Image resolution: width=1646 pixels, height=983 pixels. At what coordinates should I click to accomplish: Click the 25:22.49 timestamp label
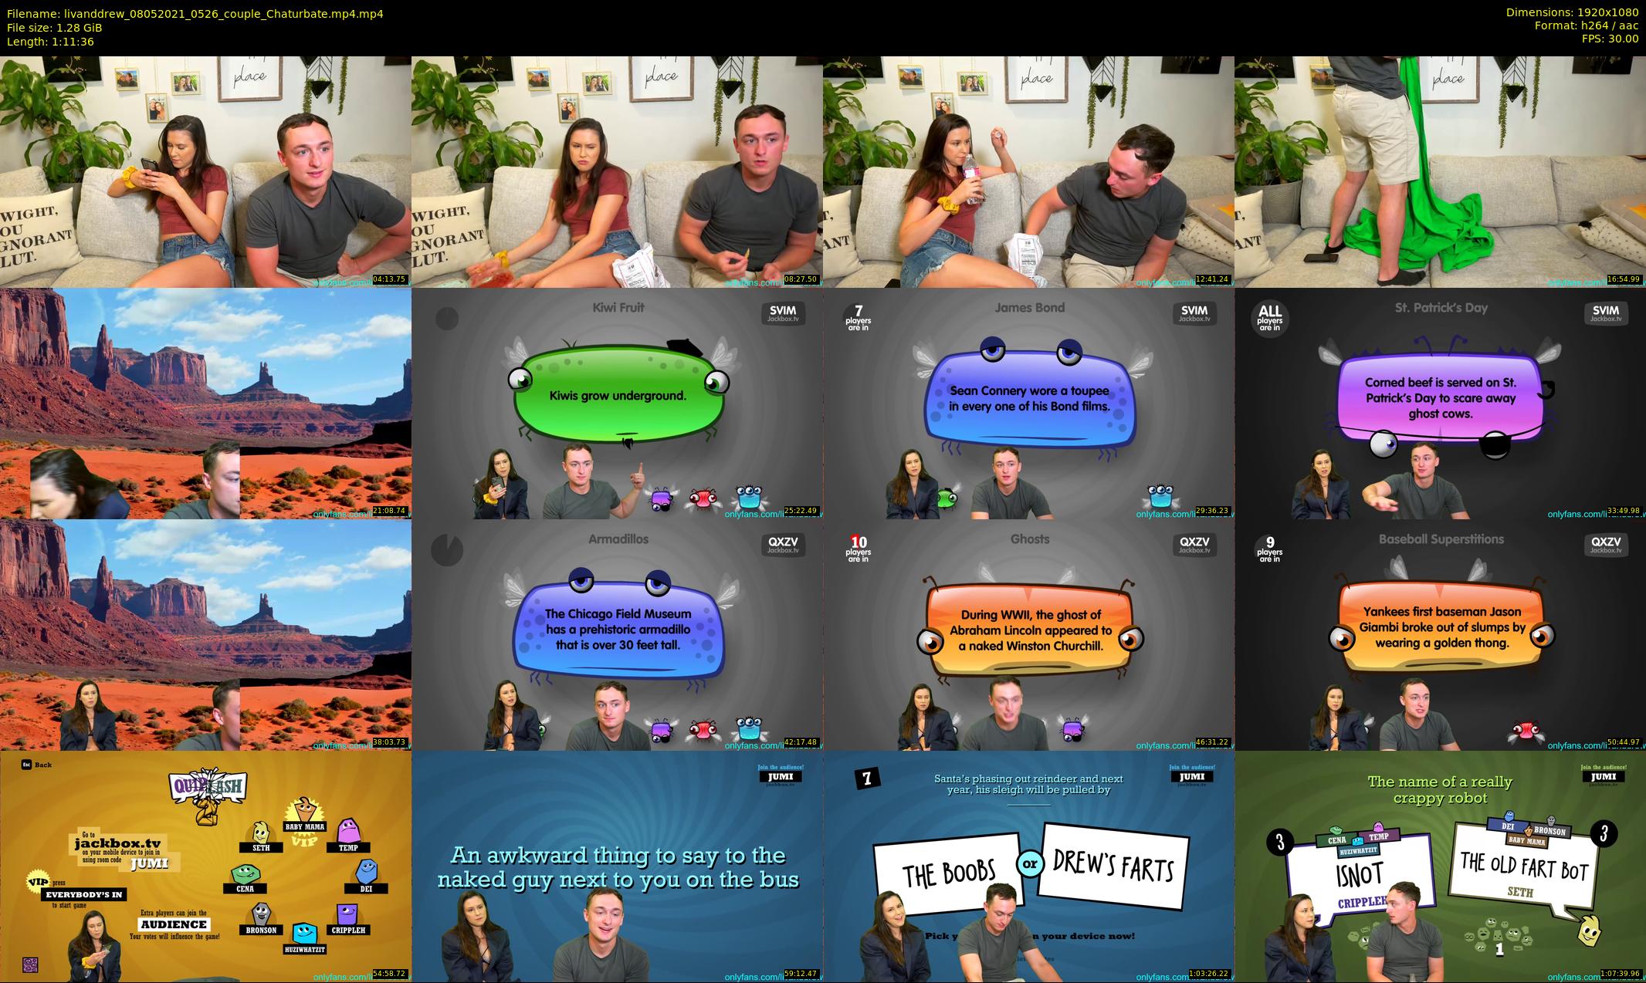(801, 511)
